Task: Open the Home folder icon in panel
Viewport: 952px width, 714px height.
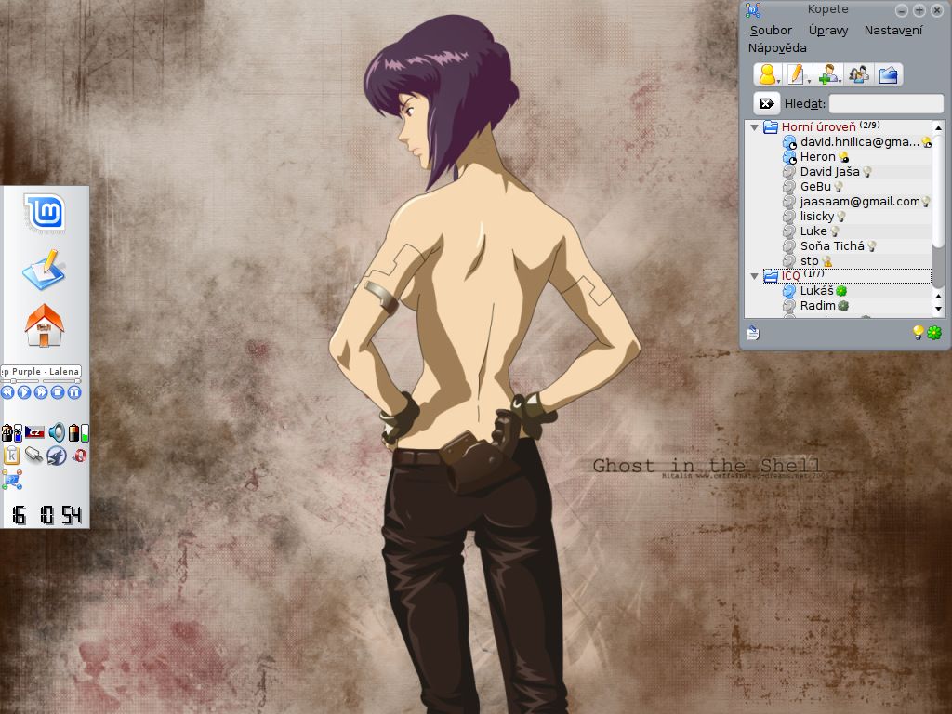Action: (45, 325)
